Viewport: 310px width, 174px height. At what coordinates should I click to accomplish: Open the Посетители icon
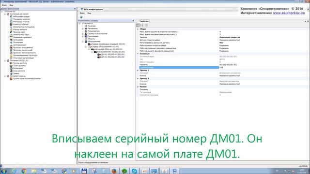tap(11, 43)
